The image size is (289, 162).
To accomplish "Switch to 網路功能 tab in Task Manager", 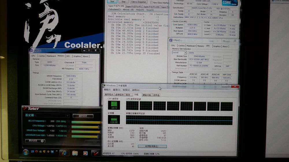I will coord(147,95).
